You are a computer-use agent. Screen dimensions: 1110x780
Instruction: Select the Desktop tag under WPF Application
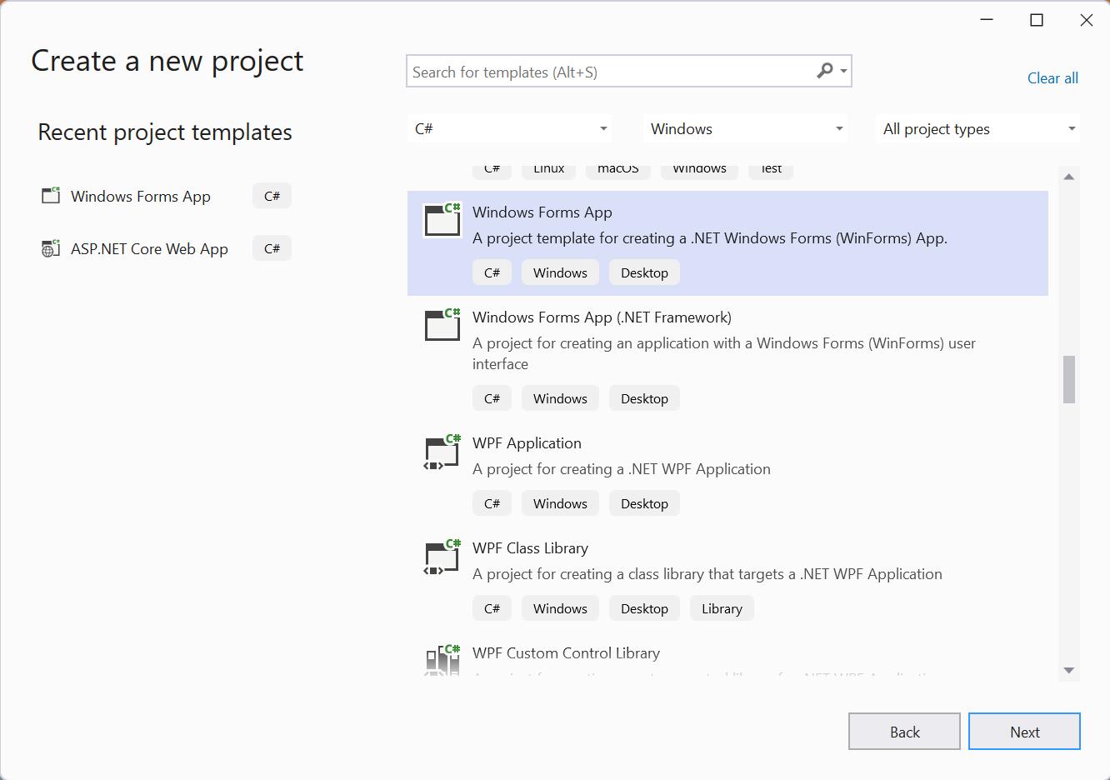(x=644, y=502)
